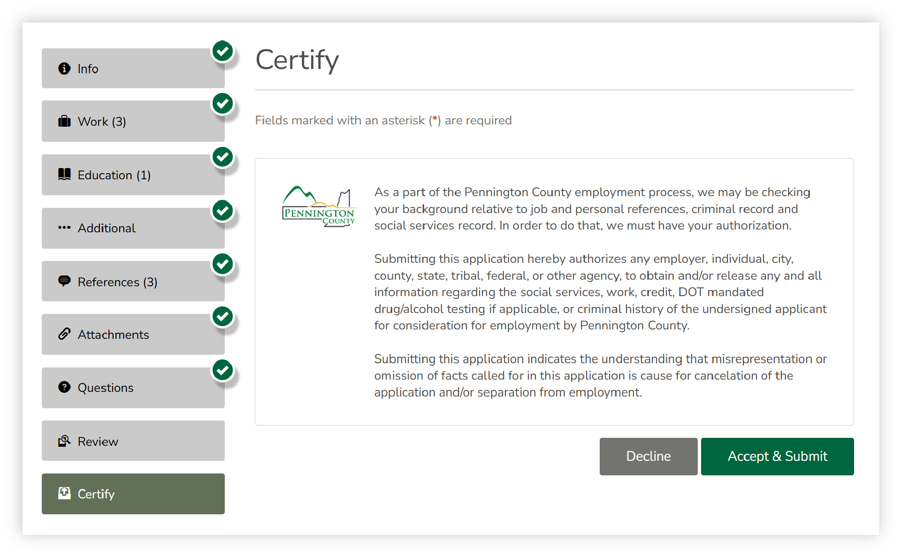Click the briefcase icon beside Work
This screenshot has height=557, width=901.
click(x=64, y=122)
